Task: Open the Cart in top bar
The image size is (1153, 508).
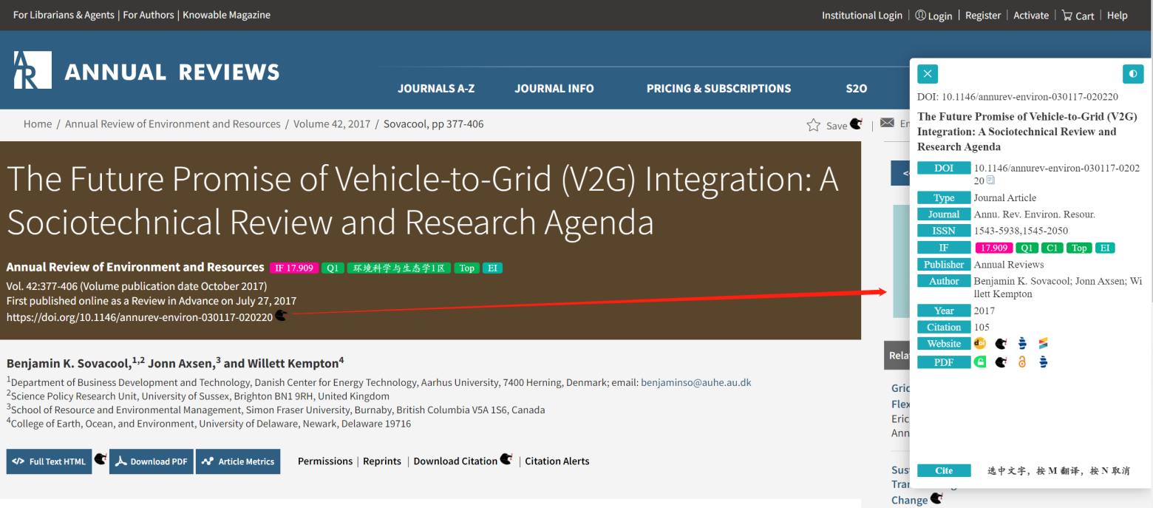Action: [1078, 16]
